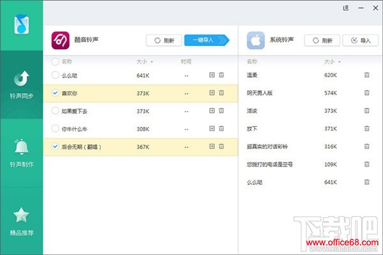Delete the 后会无期（翻唱） ringtone
Viewport: 383px width, 255px height.
point(221,146)
